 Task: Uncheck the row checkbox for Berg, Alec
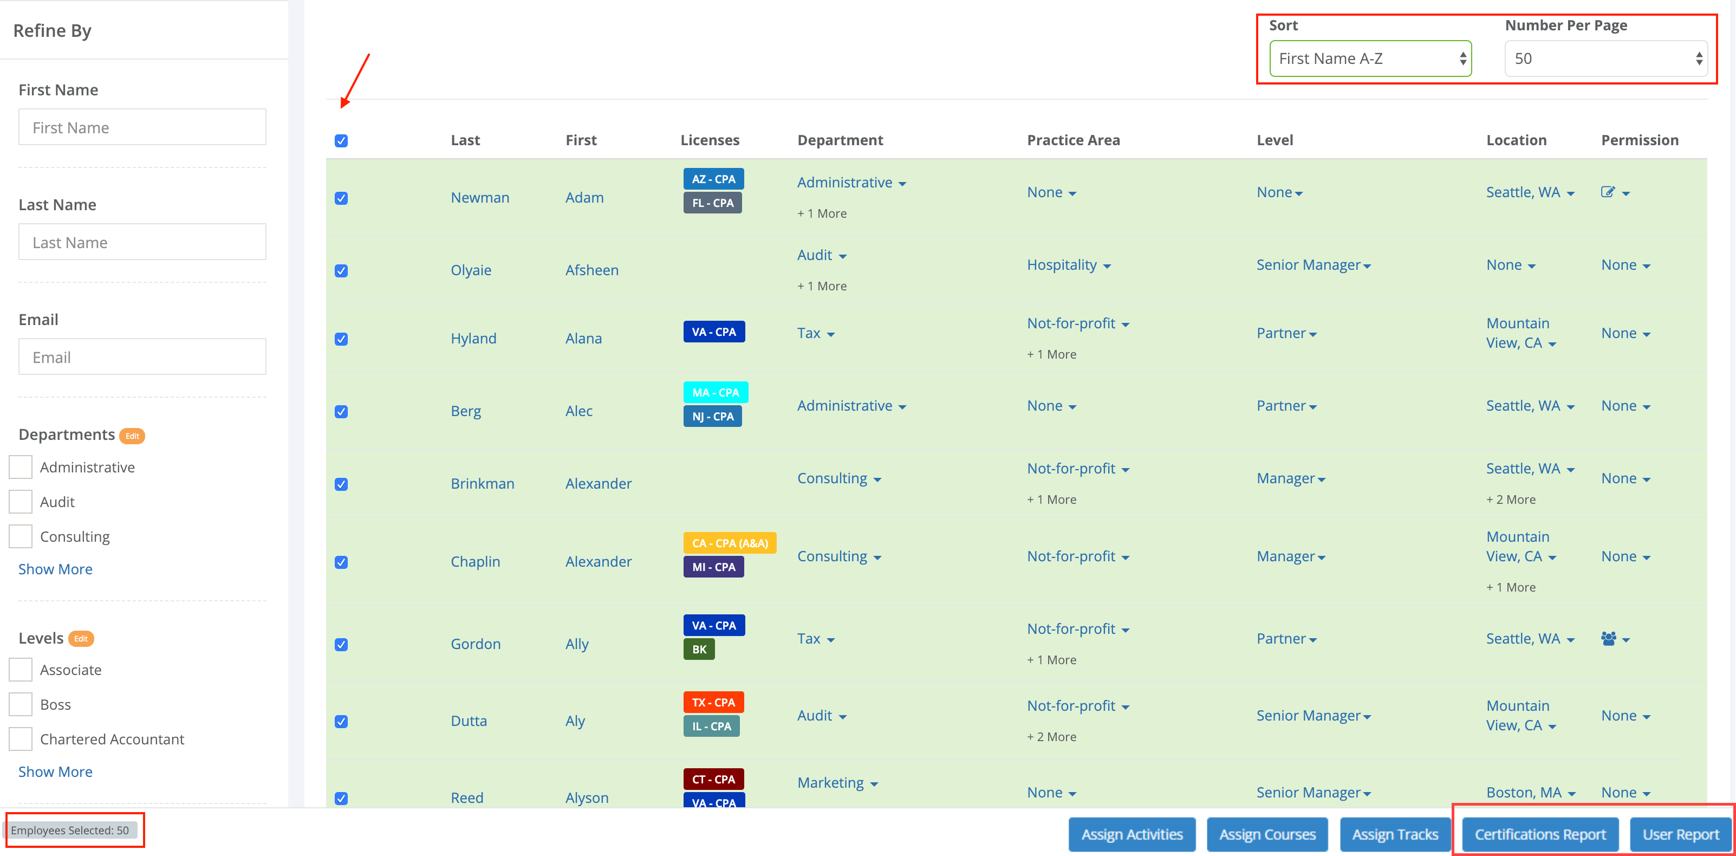pyautogui.click(x=341, y=412)
